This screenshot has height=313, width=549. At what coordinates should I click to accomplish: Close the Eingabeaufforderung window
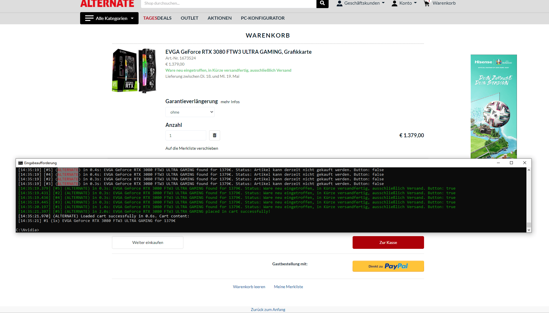(525, 163)
